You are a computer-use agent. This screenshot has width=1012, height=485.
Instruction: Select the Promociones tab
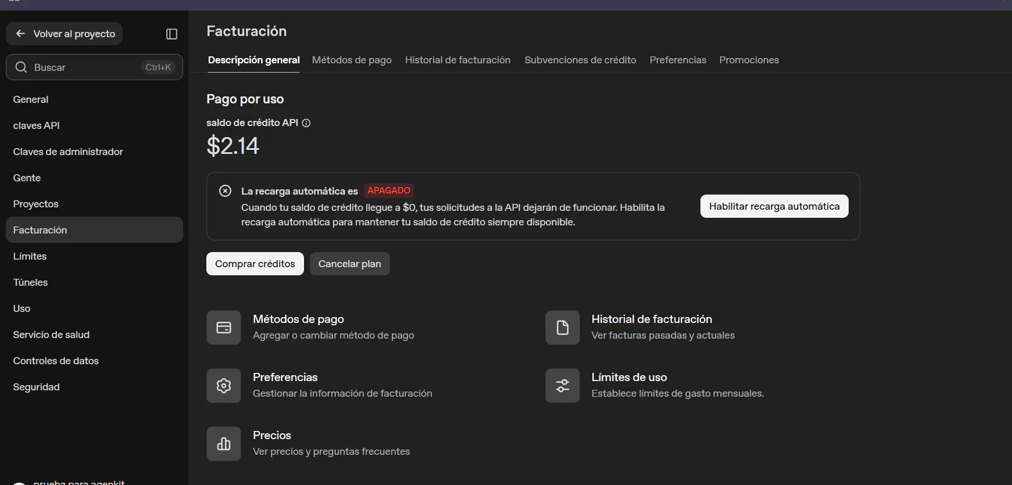[x=749, y=60]
